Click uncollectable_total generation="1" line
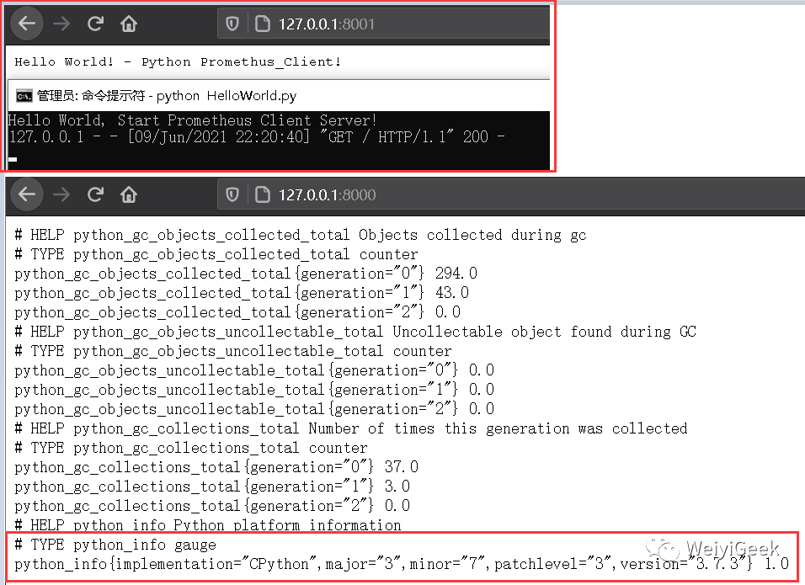805x585 pixels. click(254, 390)
